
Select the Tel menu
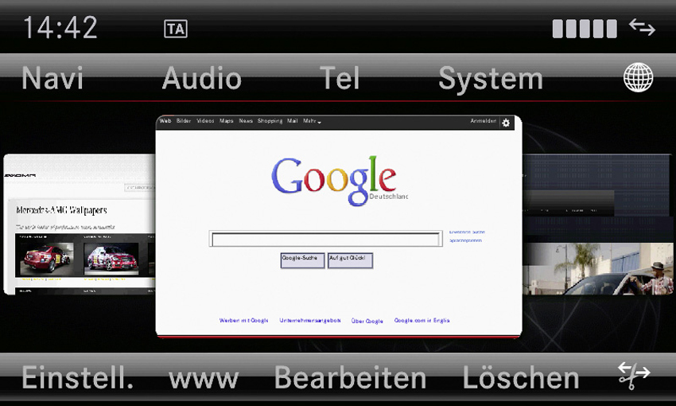[340, 79]
